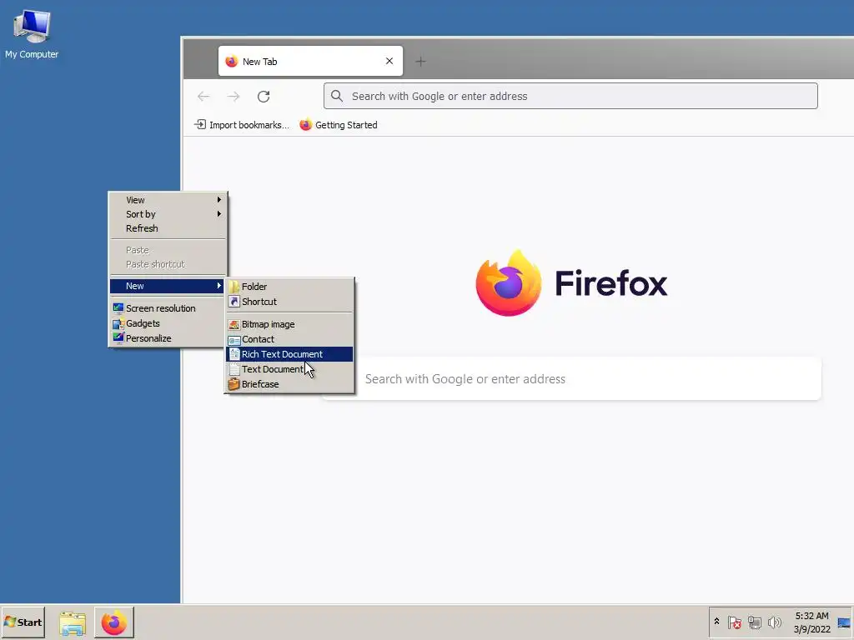Select Bitmap image in the New submenu
Screen dimensions: 854x640
coord(289,324)
